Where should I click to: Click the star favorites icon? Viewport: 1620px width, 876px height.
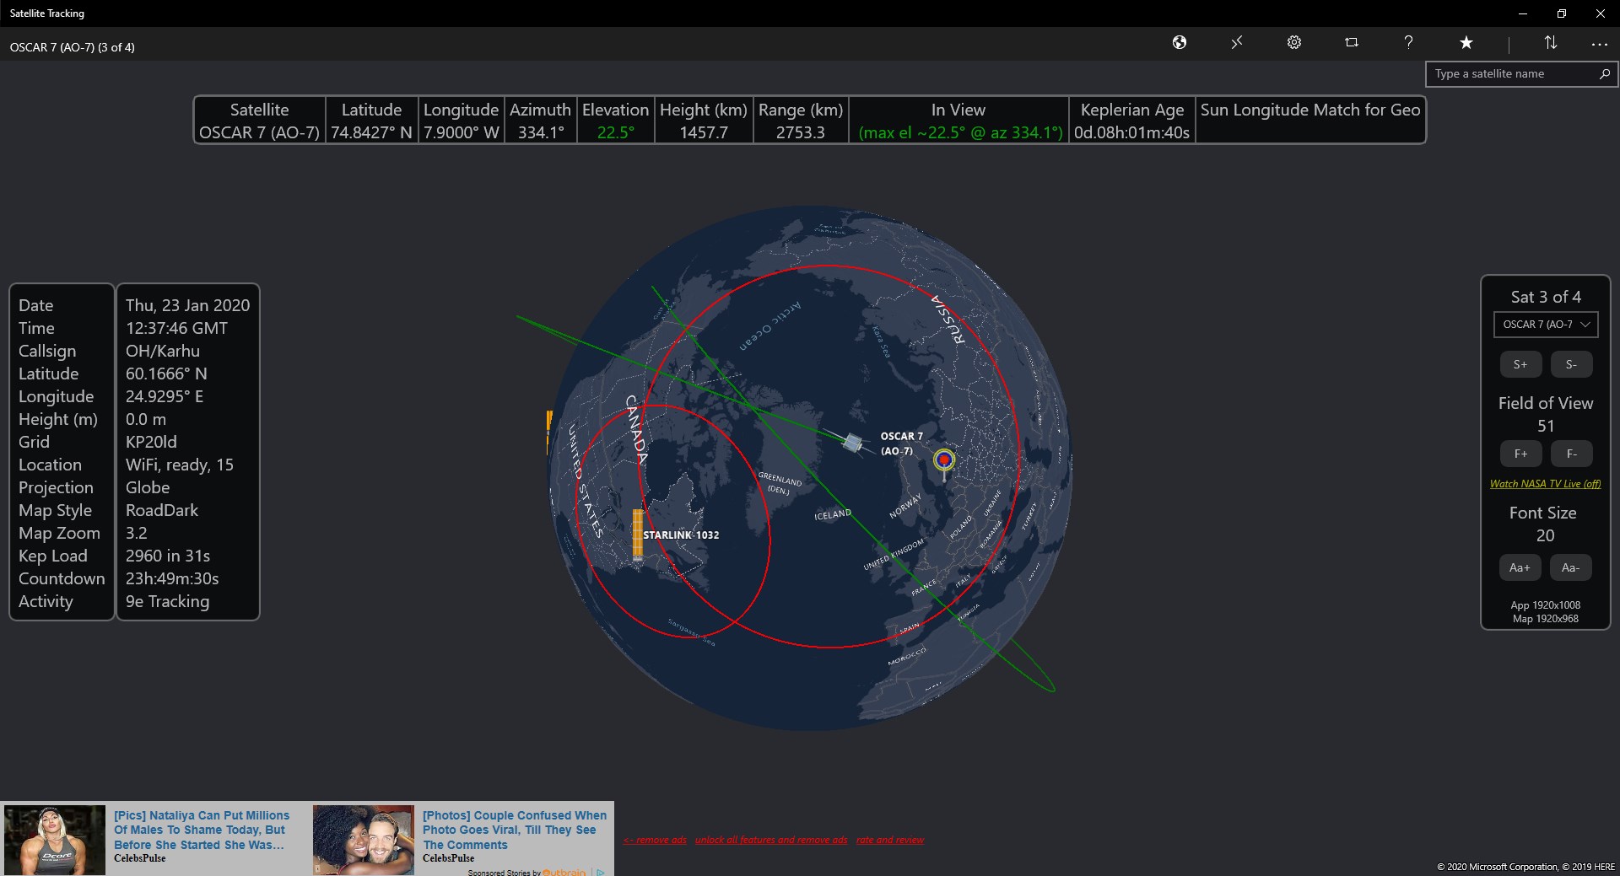tap(1466, 42)
